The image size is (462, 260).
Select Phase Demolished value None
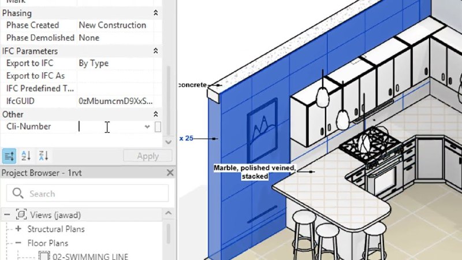89,38
